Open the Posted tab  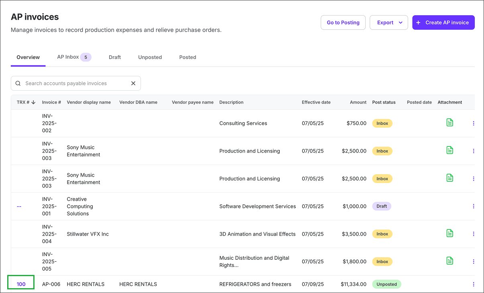tap(188, 57)
